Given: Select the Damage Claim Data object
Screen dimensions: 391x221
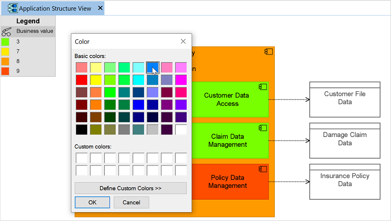Looking at the screenshot, I should pos(338,139).
